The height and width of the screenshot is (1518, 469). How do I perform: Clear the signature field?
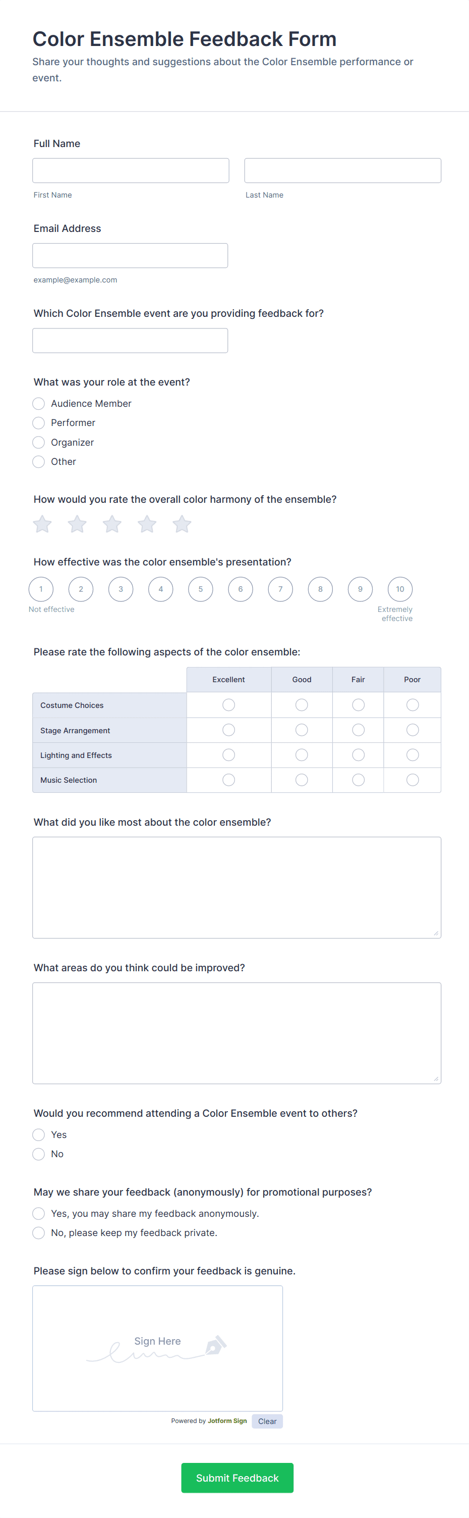(267, 1421)
